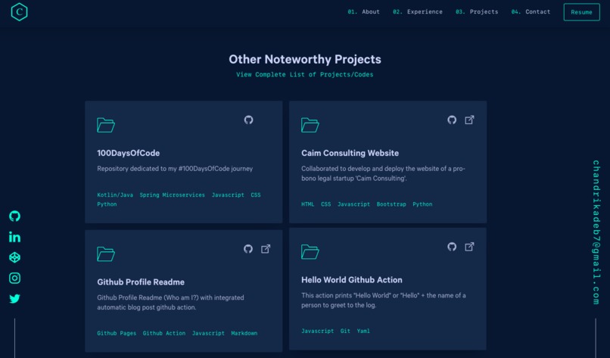Click folder icon on 100DaysOfCode card
This screenshot has height=358, width=610.
[106, 125]
